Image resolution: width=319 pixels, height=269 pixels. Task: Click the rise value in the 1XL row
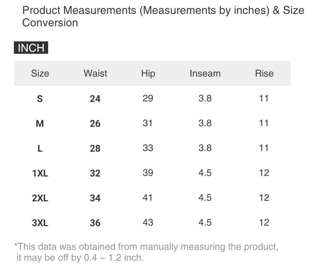(264, 173)
